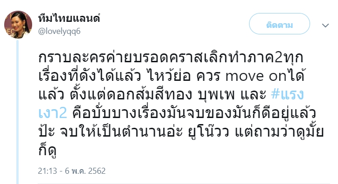338x184 pixels.
Task: Click the word ยูโน๊วว in the tweet
Action: pos(208,131)
